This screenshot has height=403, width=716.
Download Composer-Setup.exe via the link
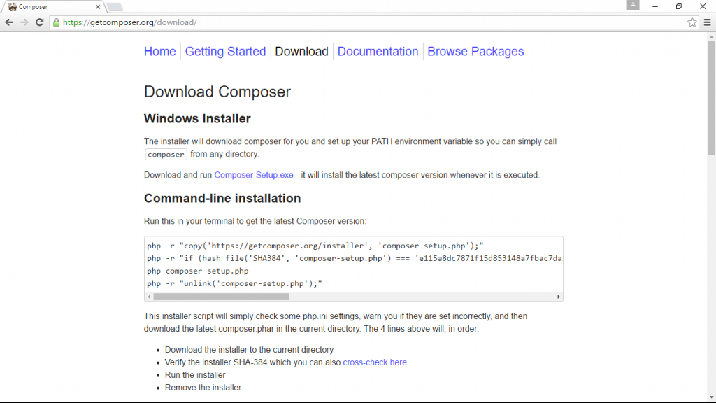254,175
